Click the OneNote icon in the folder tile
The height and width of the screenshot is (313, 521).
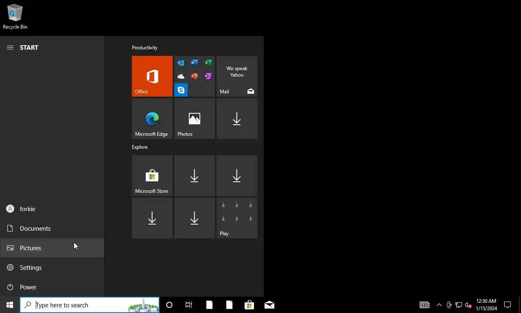[x=208, y=76]
